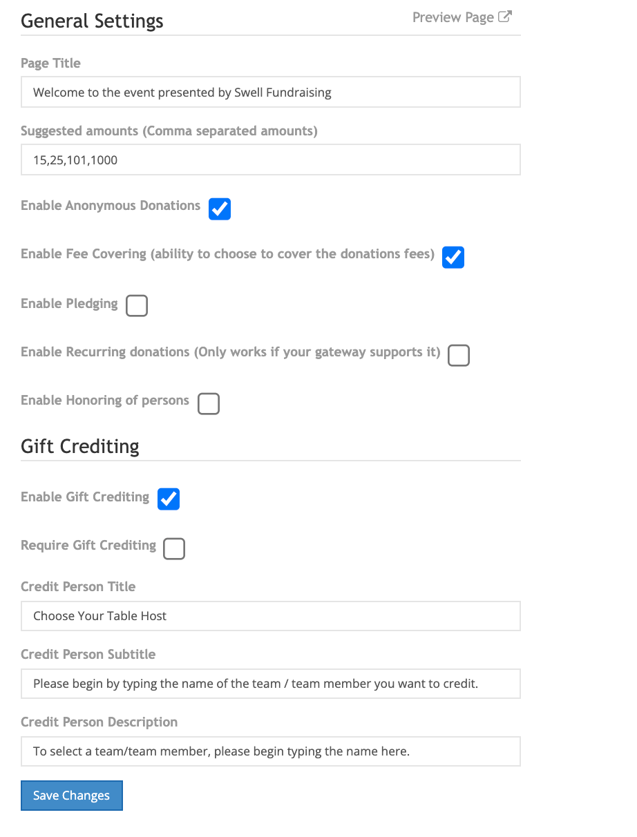Open the Preview Page link
This screenshot has width=637, height=837.
tap(453, 17)
